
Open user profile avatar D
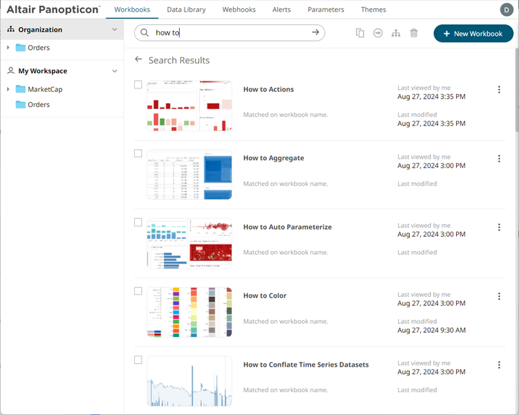507,10
